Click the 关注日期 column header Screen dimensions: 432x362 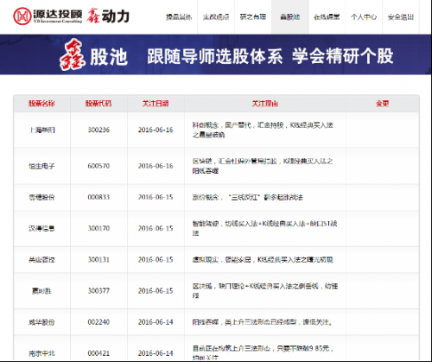(156, 104)
